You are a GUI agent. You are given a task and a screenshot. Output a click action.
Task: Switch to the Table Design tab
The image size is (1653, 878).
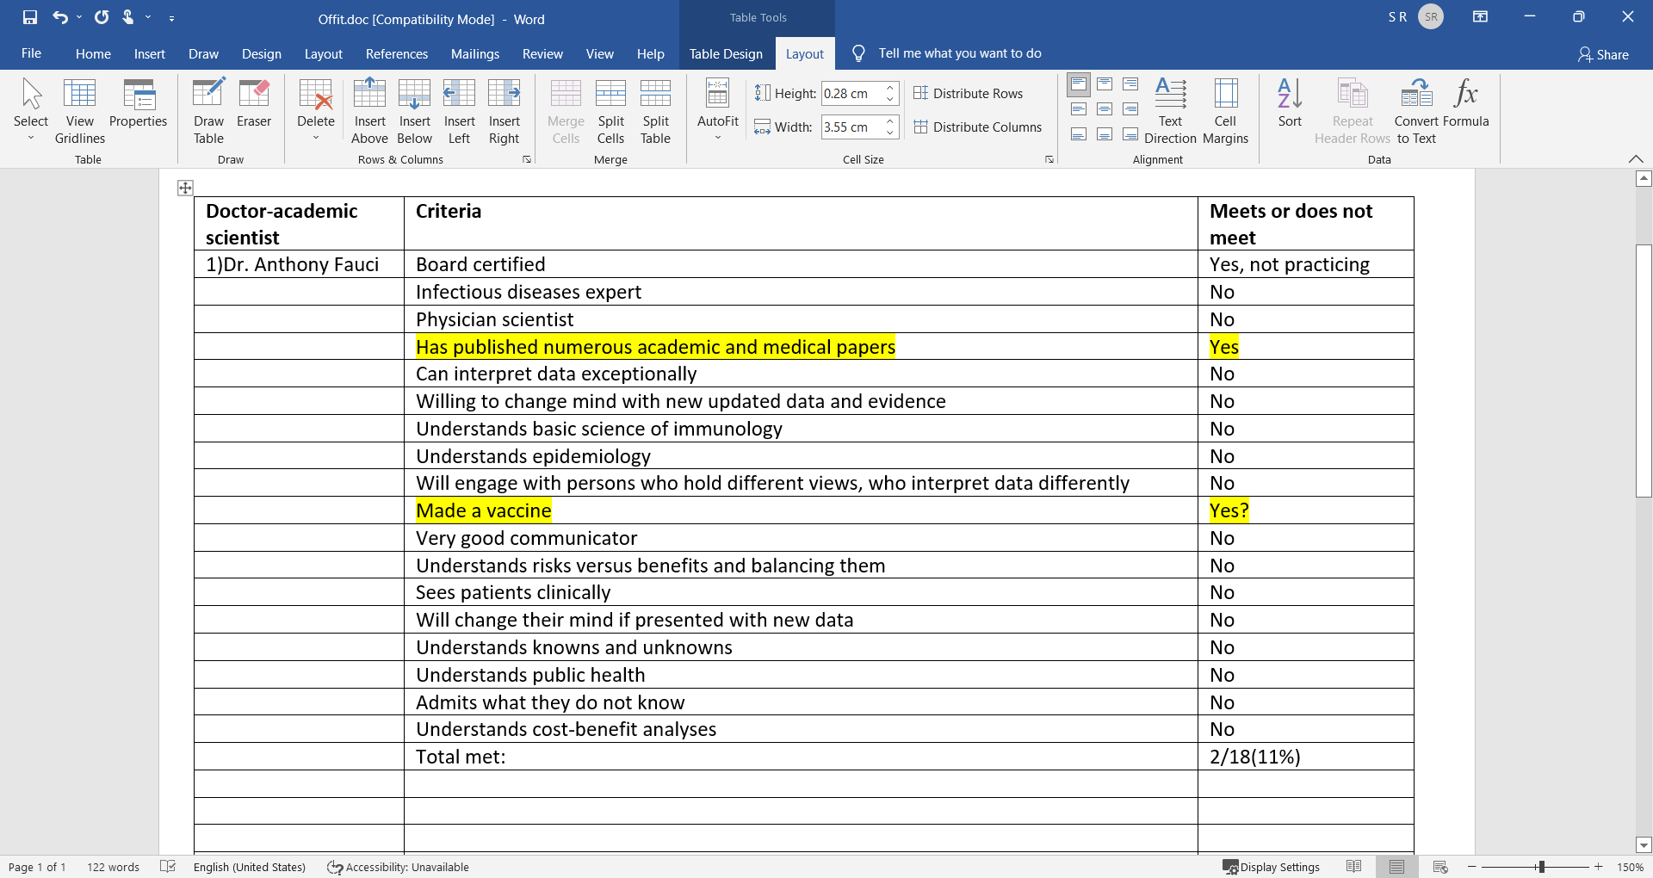(x=726, y=53)
